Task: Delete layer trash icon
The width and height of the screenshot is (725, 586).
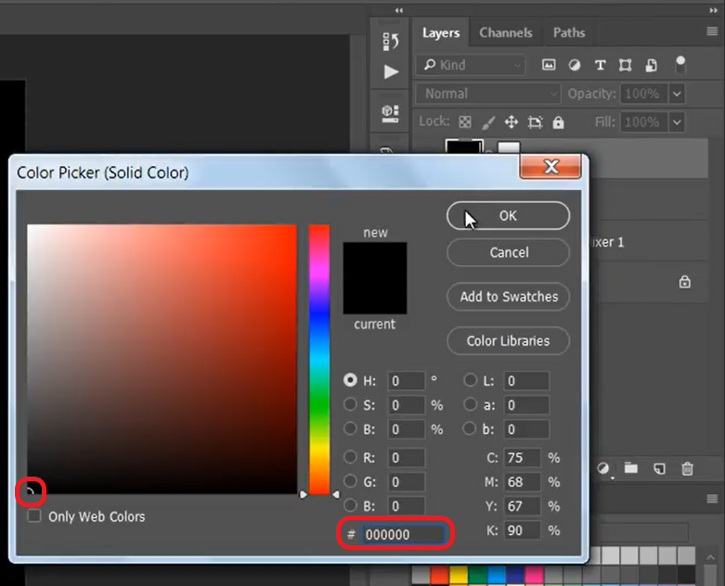Action: 687,469
